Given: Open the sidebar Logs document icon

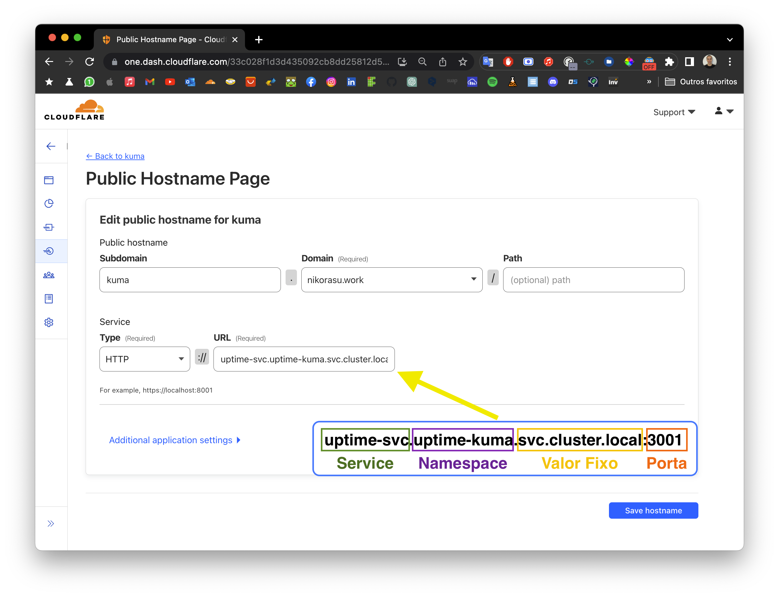Looking at the screenshot, I should pos(49,298).
